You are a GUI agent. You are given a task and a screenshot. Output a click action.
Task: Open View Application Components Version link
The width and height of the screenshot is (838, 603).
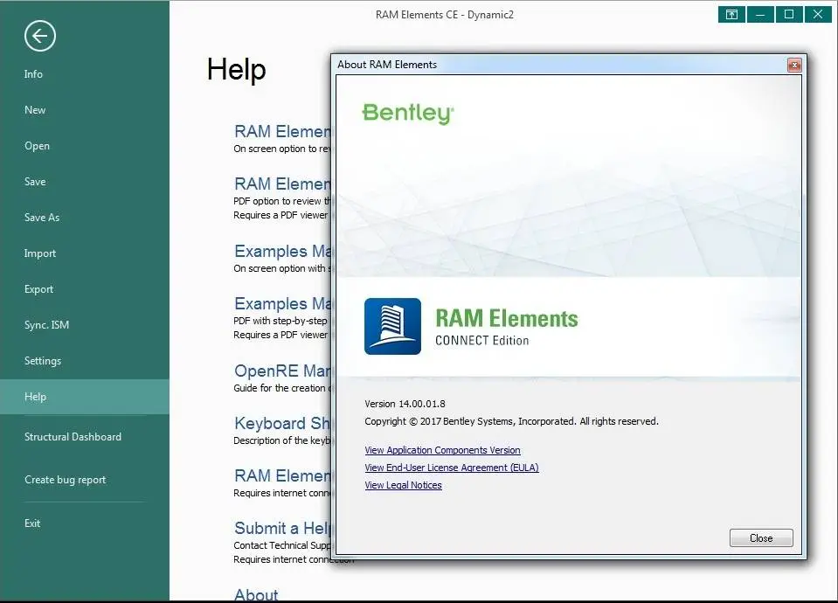[x=442, y=451]
